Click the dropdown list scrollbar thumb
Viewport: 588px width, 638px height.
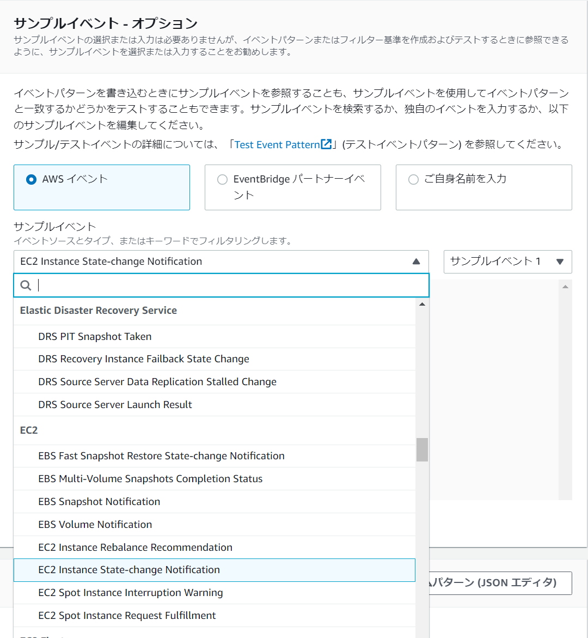[422, 449]
